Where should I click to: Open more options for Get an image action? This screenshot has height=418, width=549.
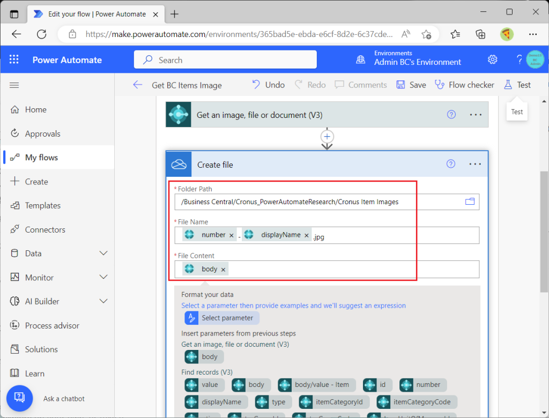click(x=476, y=115)
